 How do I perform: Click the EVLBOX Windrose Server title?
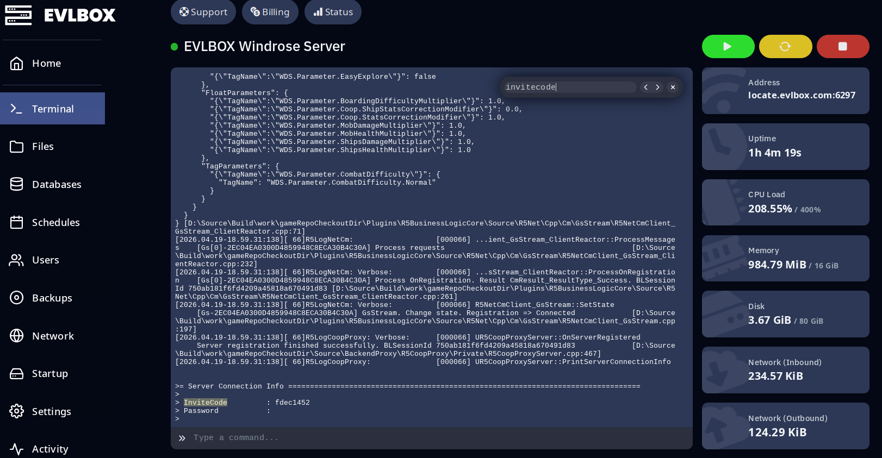click(264, 47)
